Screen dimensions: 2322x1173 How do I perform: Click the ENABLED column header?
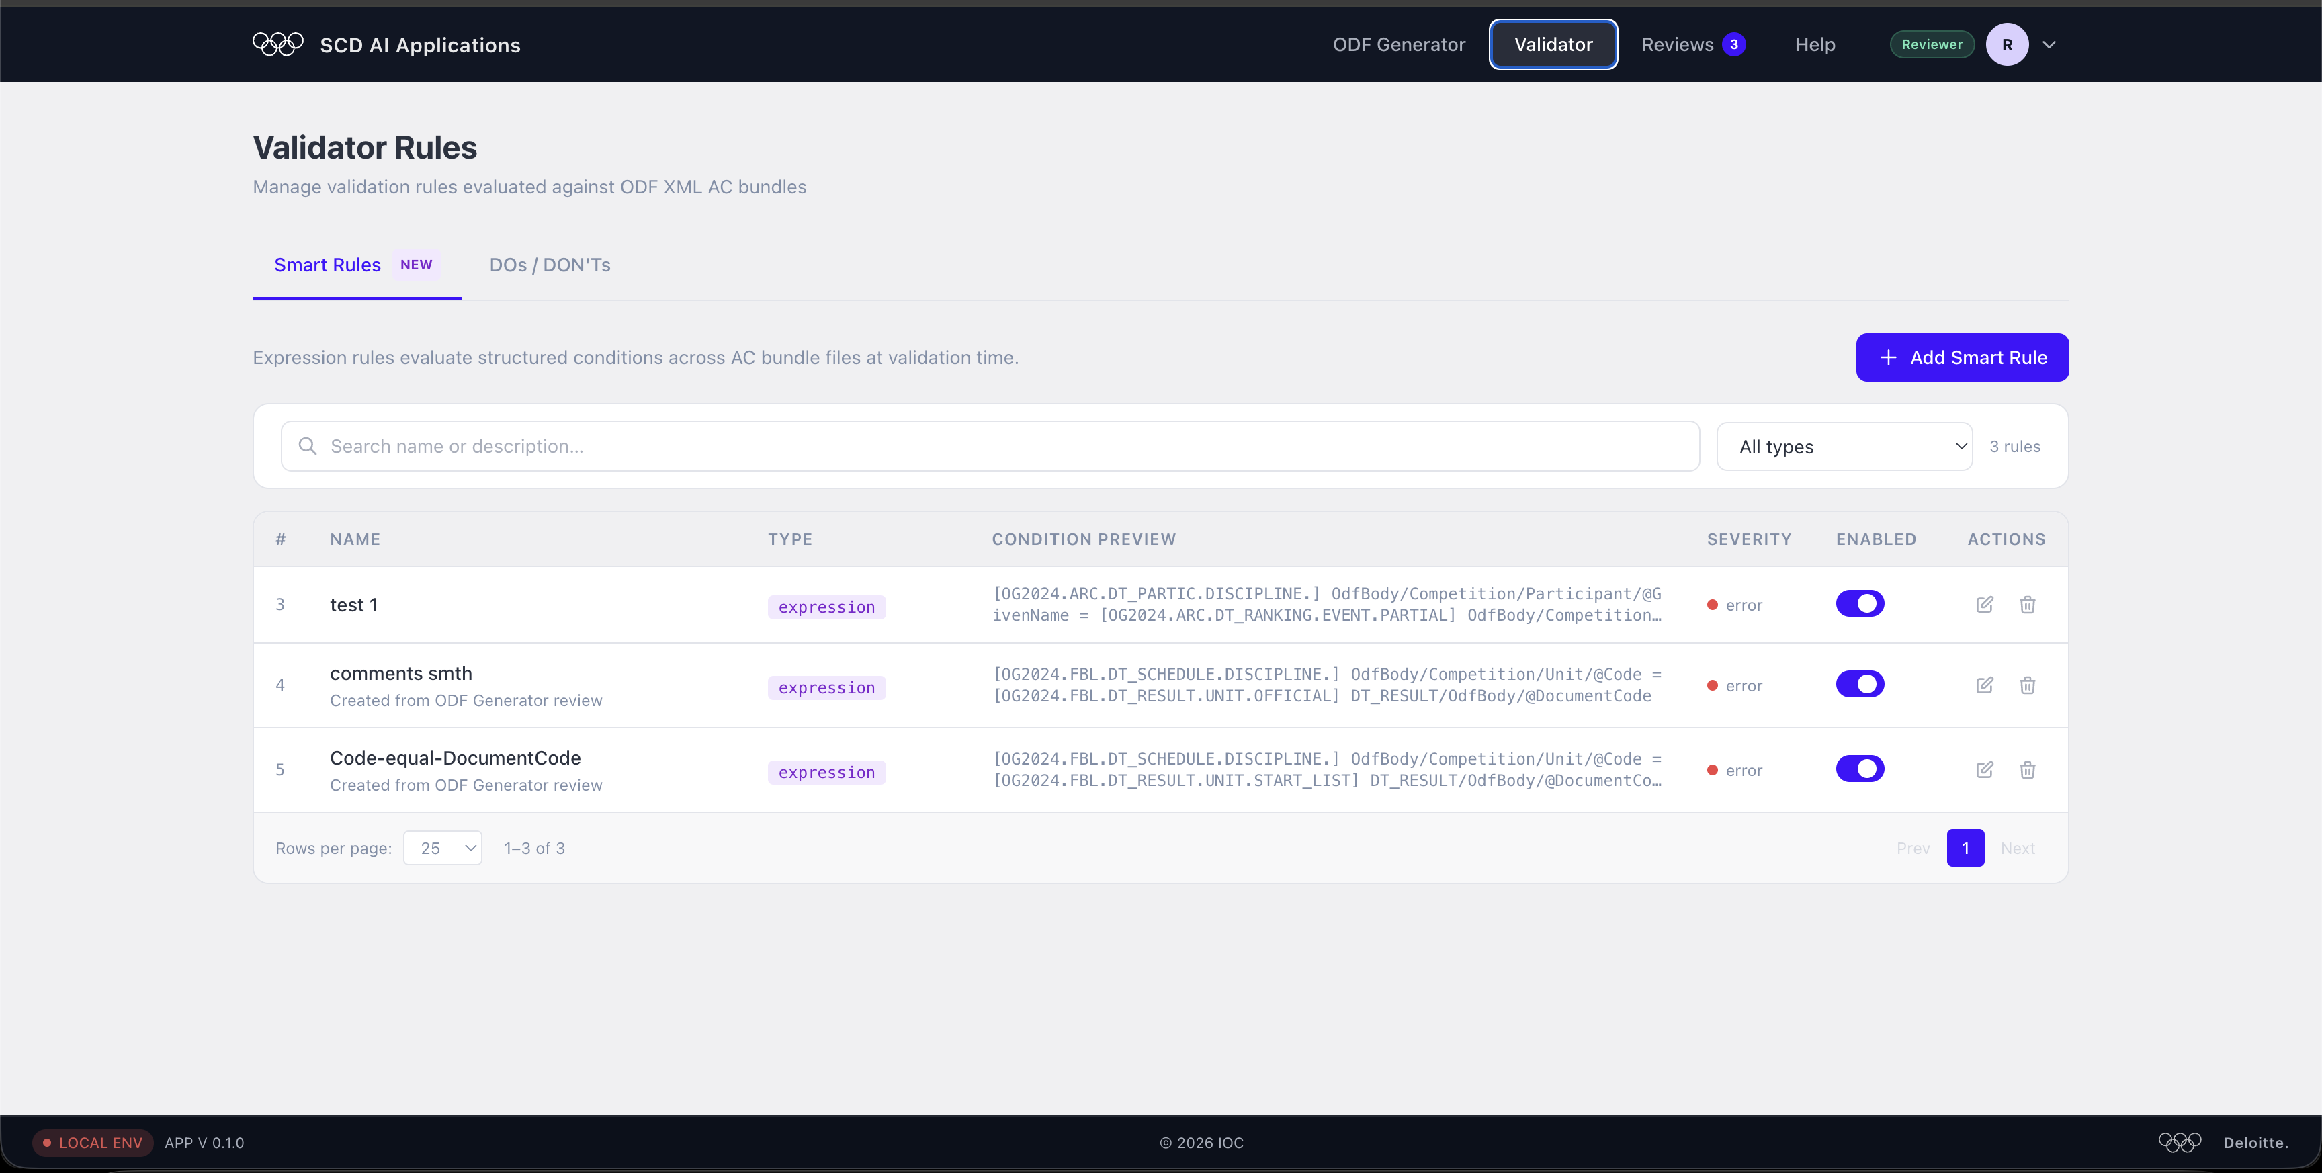point(1876,539)
